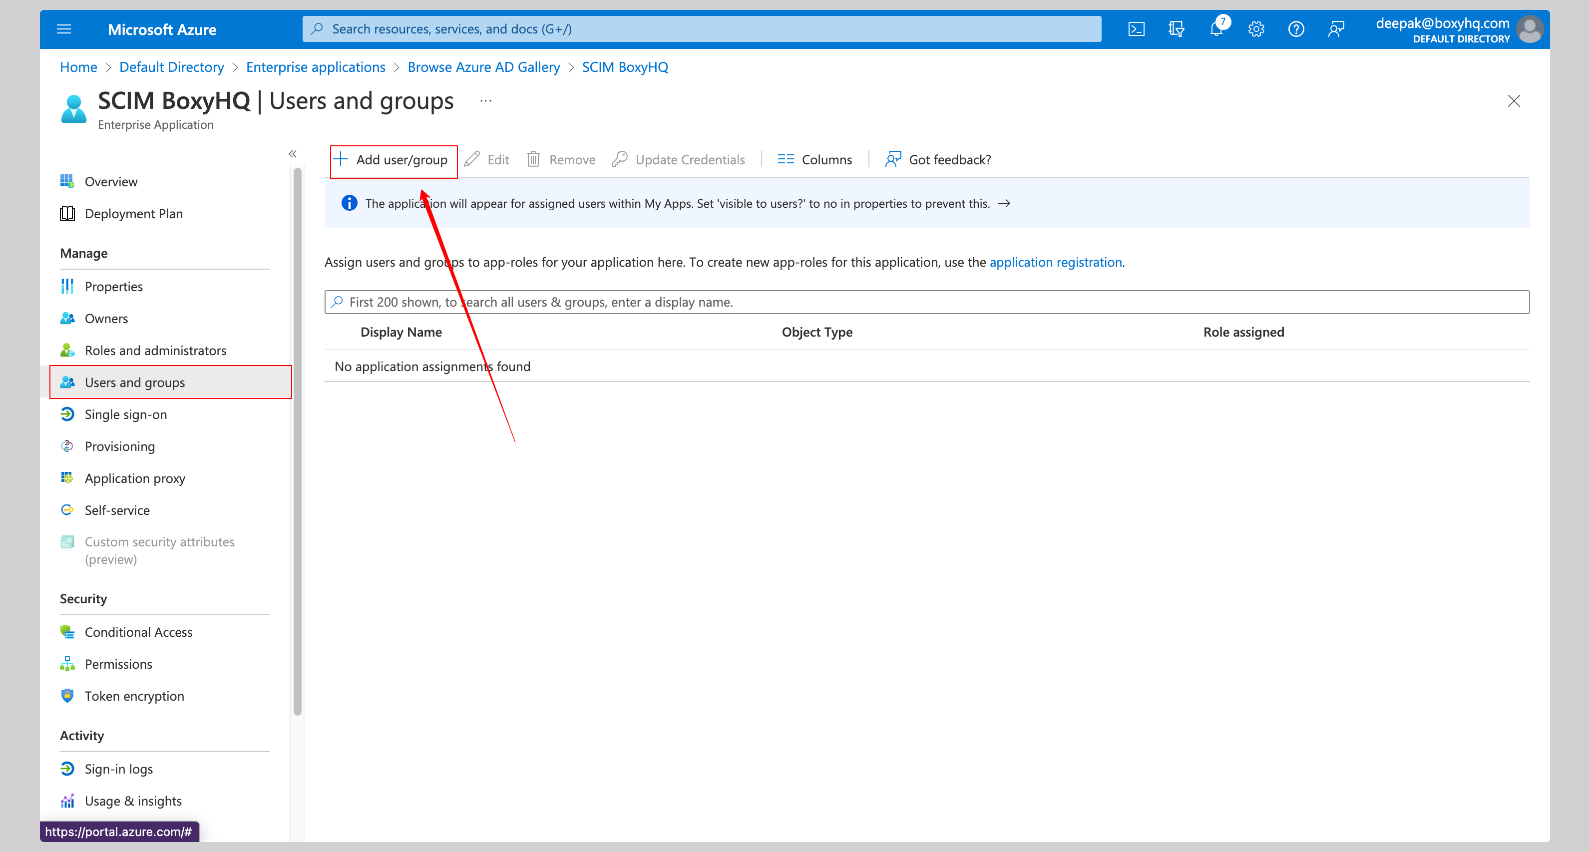Open portal settings gear icon
The image size is (1590, 852).
[1256, 29]
